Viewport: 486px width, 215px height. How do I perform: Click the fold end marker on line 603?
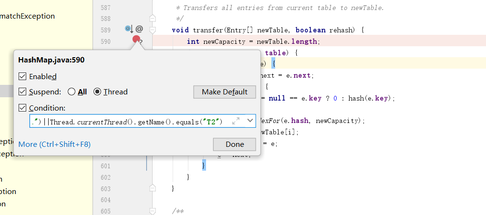(x=153, y=189)
